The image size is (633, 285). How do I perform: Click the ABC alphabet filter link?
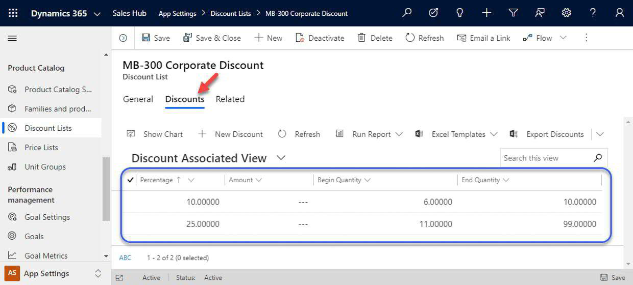[125, 258]
